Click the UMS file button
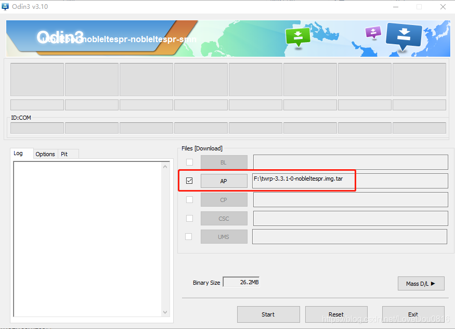The image size is (455, 329). (224, 237)
